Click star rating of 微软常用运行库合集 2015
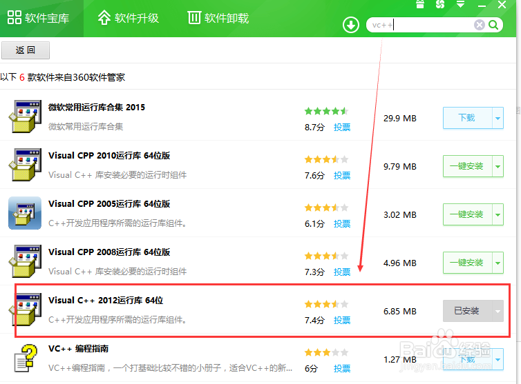 coord(326,111)
